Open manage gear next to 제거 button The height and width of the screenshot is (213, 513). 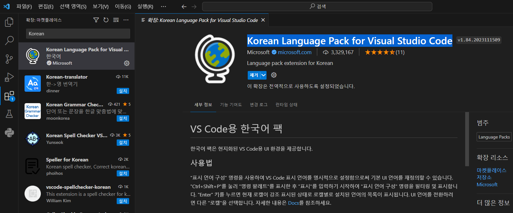(274, 75)
